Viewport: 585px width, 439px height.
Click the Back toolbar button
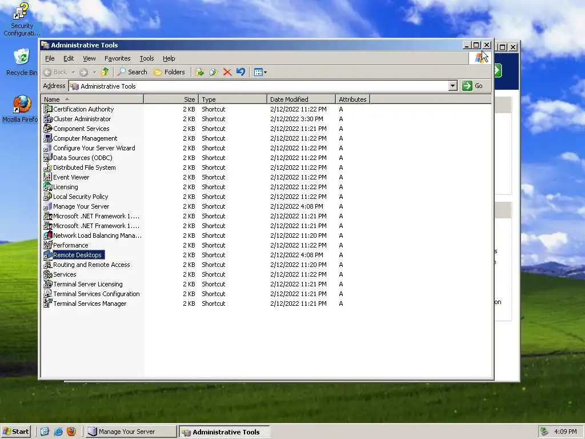pos(55,72)
